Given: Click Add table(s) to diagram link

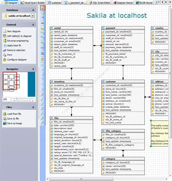Looking at the screenshot, I should tap(19, 36).
